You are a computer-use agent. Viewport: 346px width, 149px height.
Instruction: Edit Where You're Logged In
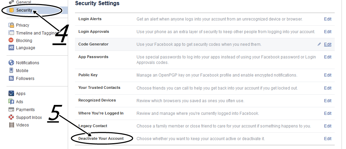(x=328, y=113)
